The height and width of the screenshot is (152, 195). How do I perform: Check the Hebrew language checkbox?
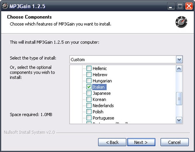[x=89, y=74]
